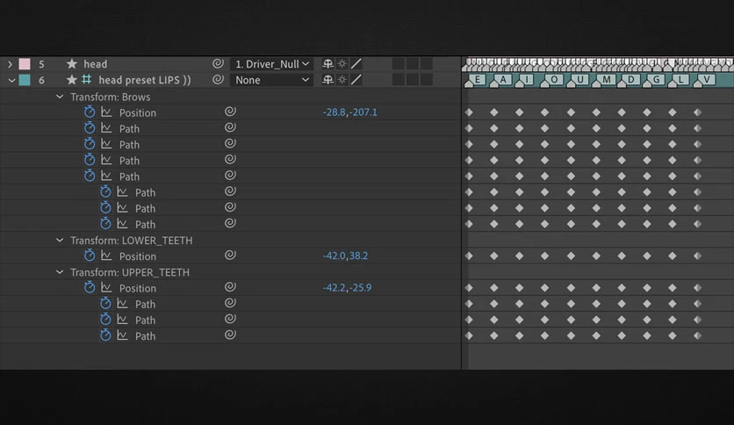734x425 pixels.
Task: Click the LOWER_TEETH Position value -42.0,38.2
Action: tap(345, 256)
